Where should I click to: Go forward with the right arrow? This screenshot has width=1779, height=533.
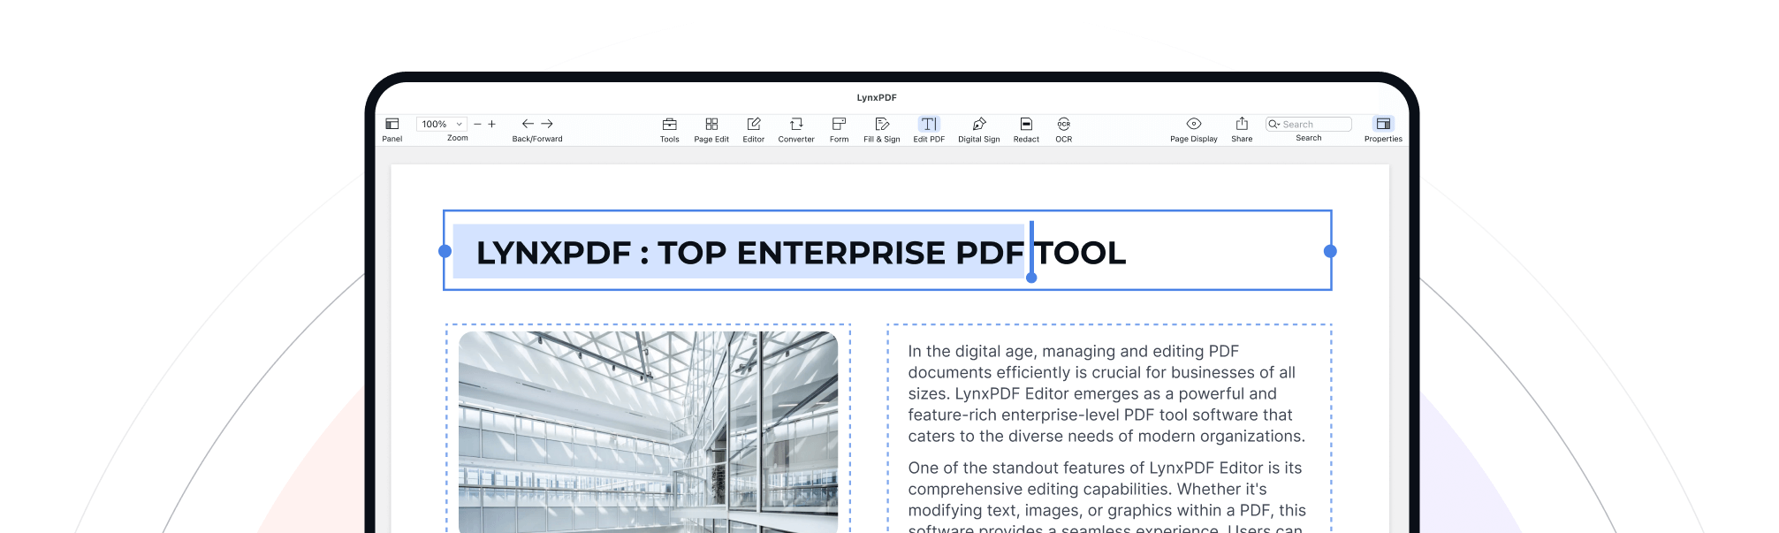[547, 125]
